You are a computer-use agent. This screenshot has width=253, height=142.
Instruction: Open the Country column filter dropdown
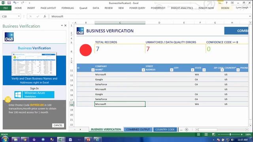[238, 70]
